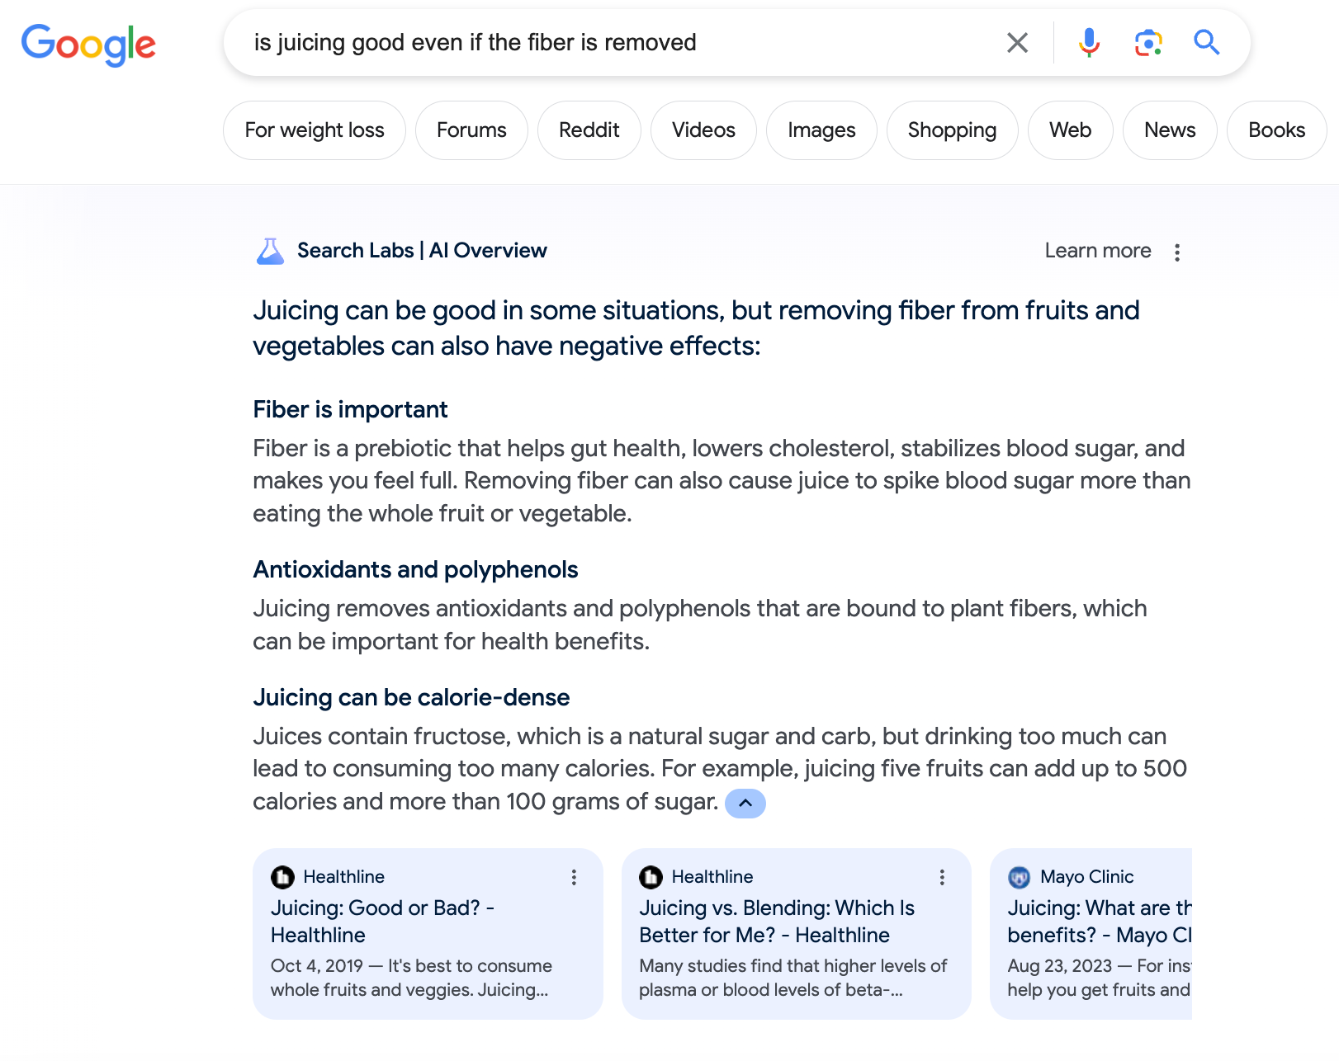1339x1061 pixels.
Task: Click Healthline favicon on Juicing: Good or Bad card
Action: point(282,877)
